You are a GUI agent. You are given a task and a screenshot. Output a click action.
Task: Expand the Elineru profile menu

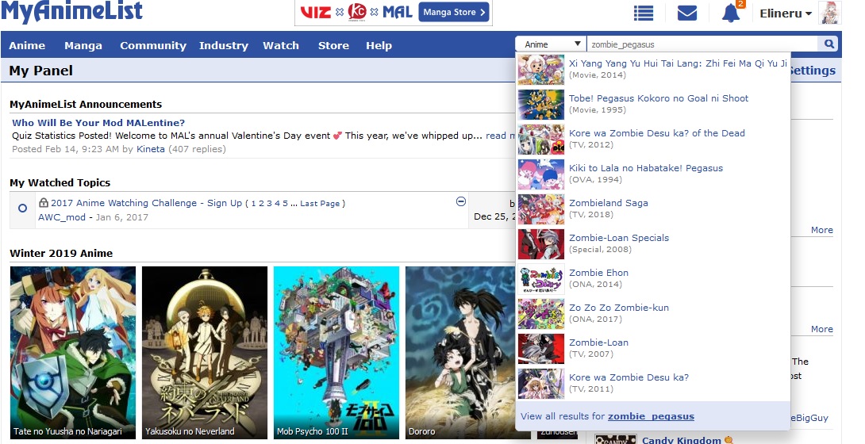(786, 13)
